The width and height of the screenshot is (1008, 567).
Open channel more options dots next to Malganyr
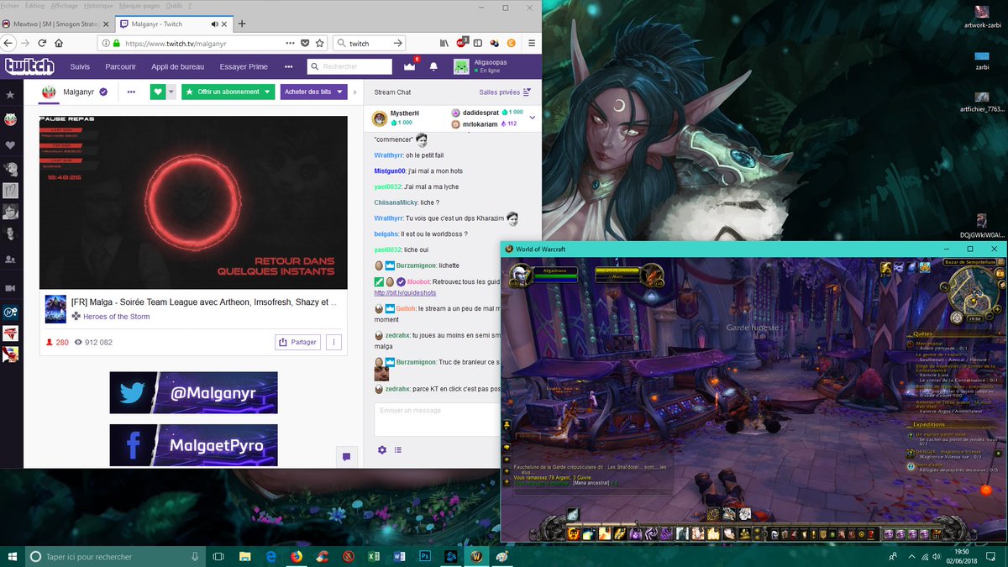point(131,92)
